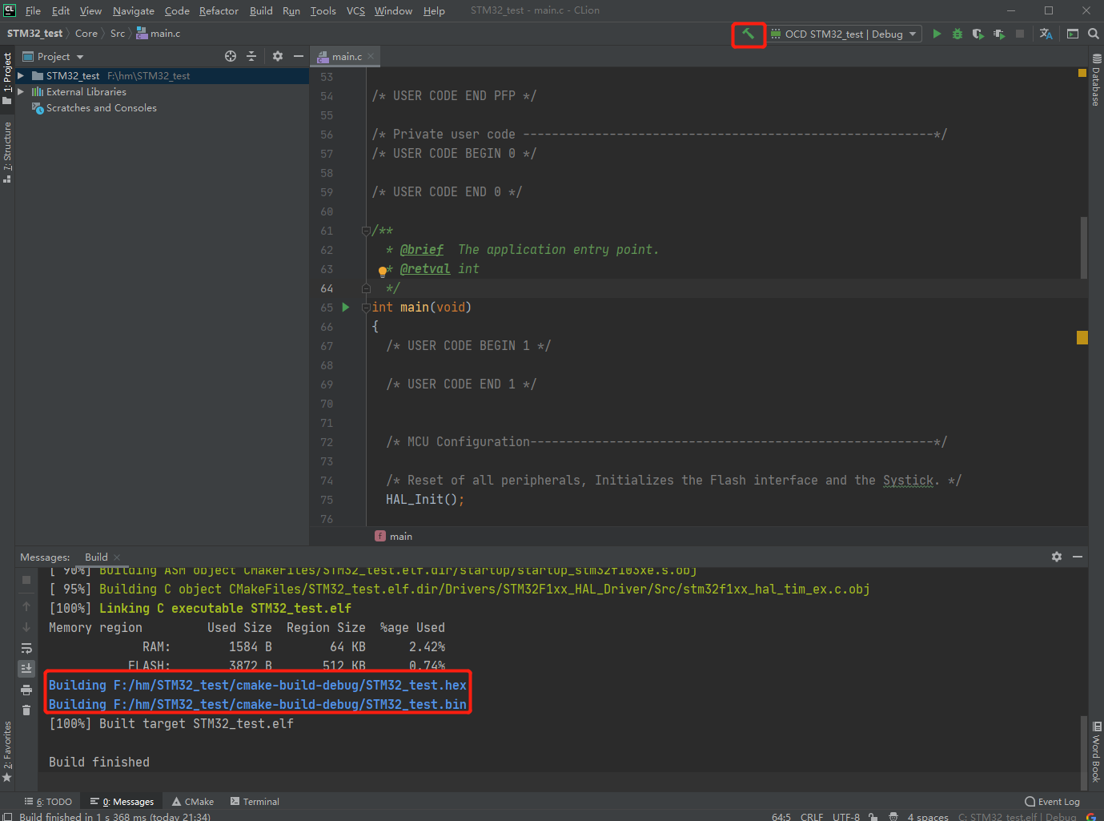1104x821 pixels.
Task: Switch to the Terminal tab
Action: click(254, 801)
